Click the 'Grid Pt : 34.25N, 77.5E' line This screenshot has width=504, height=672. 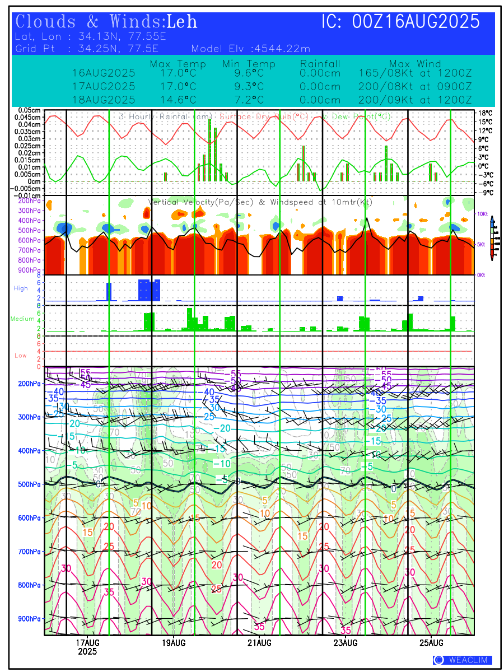86,49
